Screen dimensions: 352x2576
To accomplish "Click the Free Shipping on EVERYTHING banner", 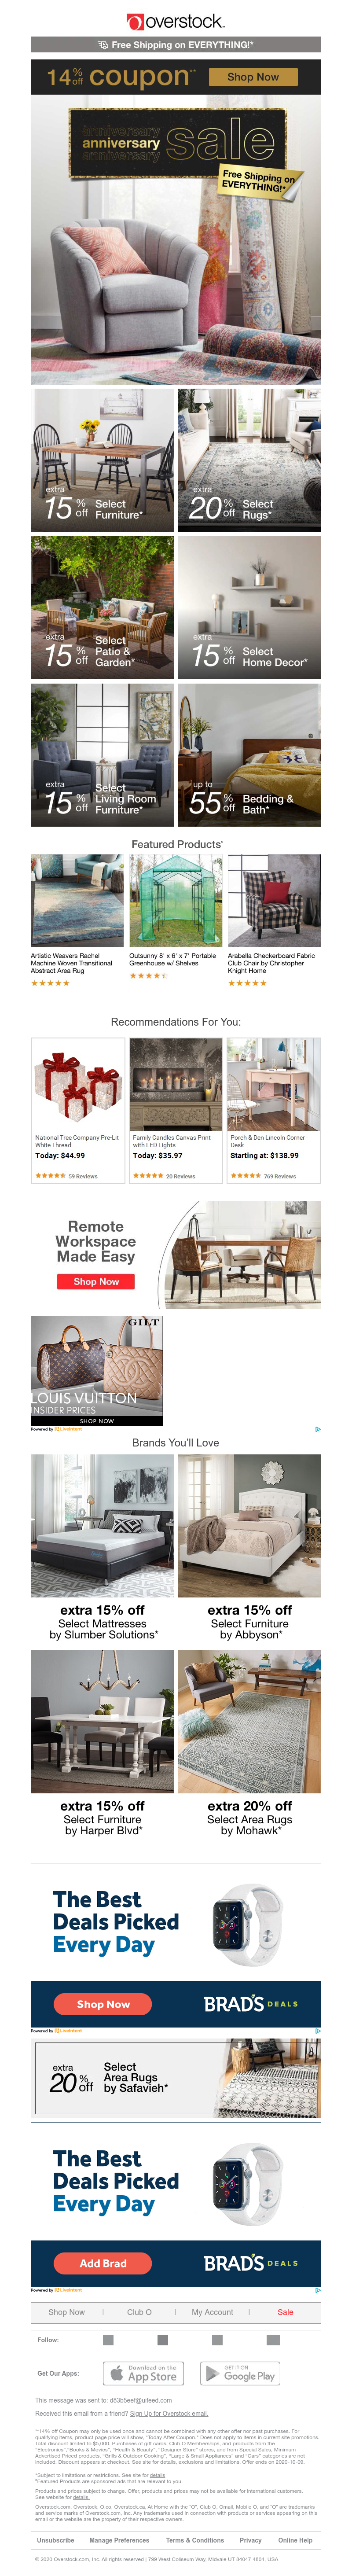I will (176, 44).
